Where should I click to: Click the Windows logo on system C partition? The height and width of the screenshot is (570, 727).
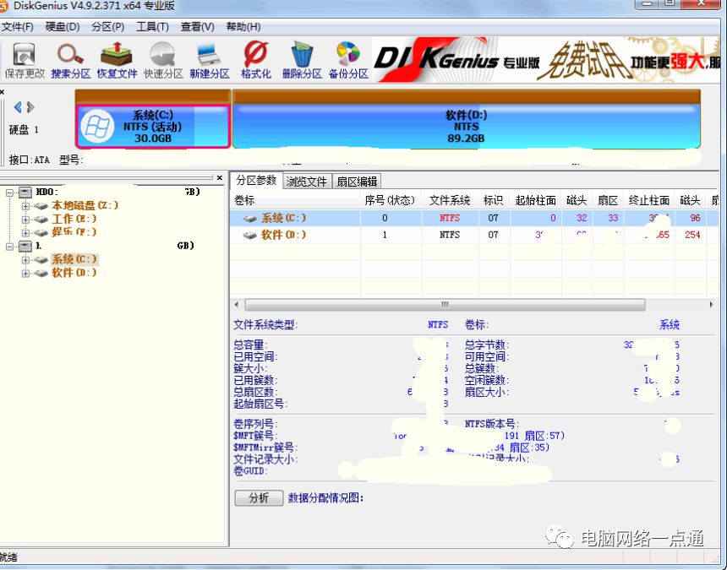(97, 126)
